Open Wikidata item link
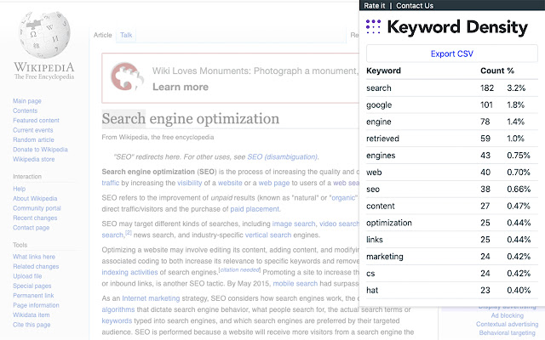The image size is (545, 340). pos(32,315)
